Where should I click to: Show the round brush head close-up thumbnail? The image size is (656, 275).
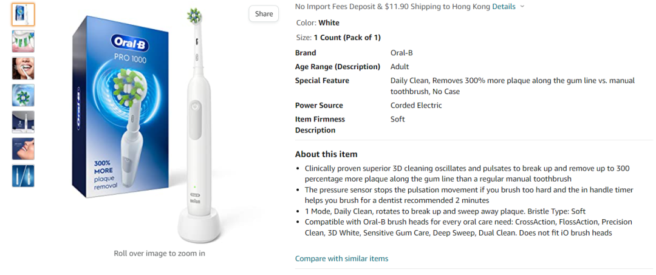coord(23,95)
